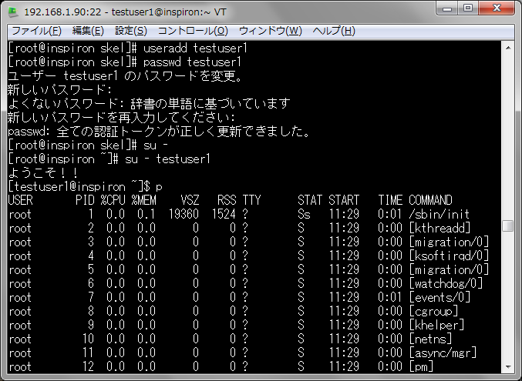The image size is (522, 381).
Task: Click the TIME column header
Action: click(x=390, y=200)
